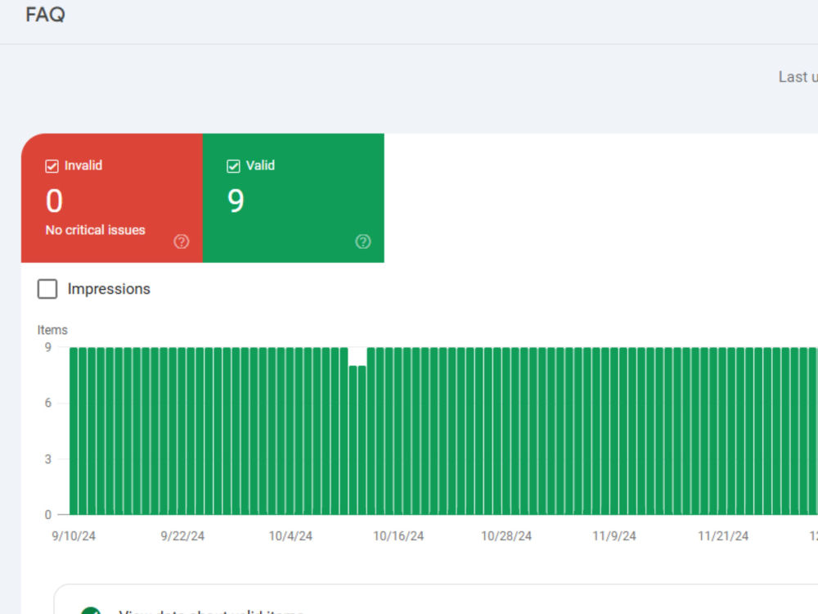Viewport: 818px width, 614px height.
Task: Open help icon on Invalid card
Action: 182,242
